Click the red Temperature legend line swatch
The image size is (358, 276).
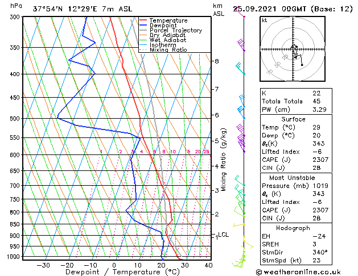[x=143, y=20]
